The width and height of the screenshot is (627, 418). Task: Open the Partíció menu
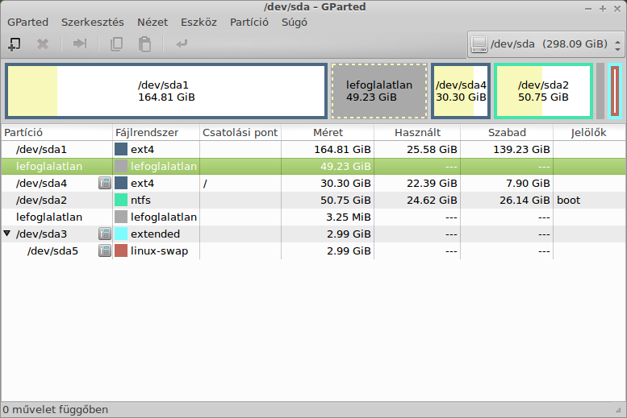249,22
